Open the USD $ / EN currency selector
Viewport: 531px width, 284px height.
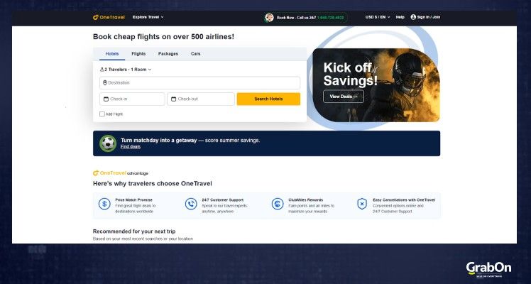click(377, 17)
